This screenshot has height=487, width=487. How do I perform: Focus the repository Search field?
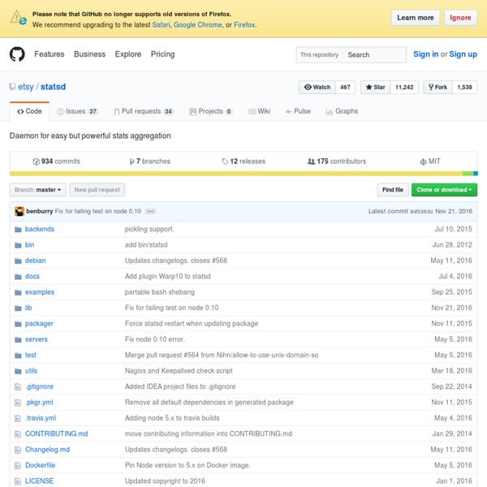pyautogui.click(x=374, y=55)
